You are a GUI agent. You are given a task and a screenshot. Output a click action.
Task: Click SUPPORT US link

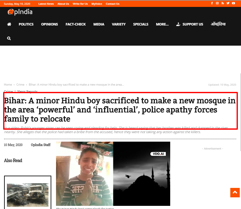click(x=190, y=24)
